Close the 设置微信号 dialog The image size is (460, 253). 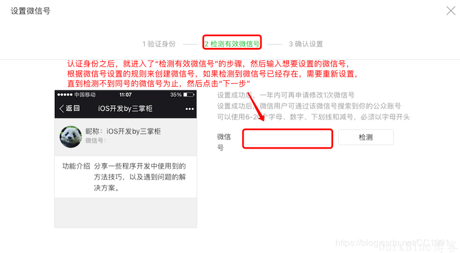pyautogui.click(x=450, y=11)
